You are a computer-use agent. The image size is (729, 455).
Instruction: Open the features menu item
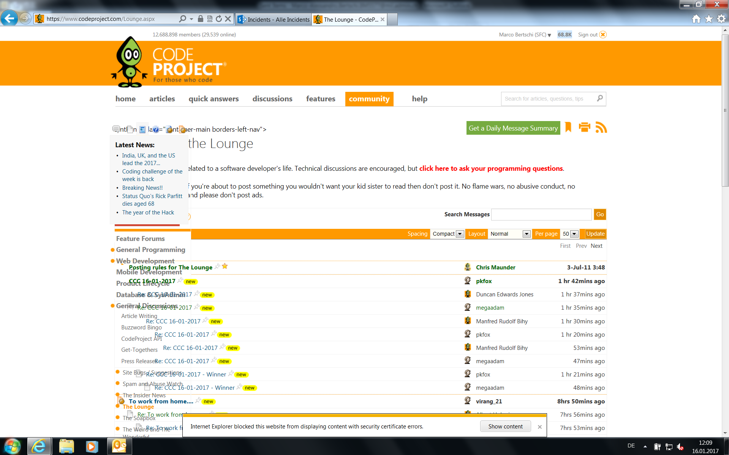[321, 99]
